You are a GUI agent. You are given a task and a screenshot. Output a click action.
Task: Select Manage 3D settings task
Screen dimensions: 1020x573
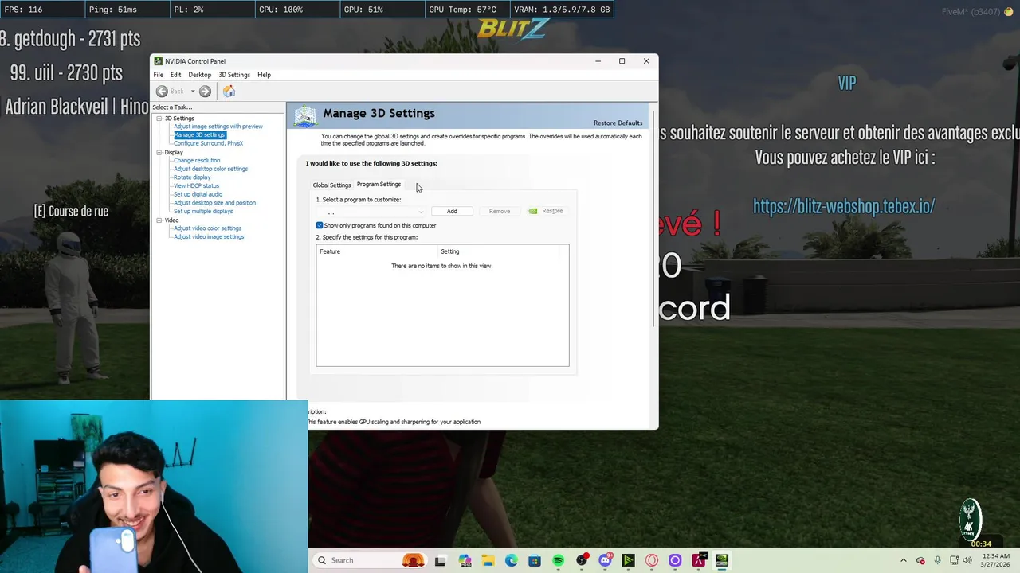point(199,135)
